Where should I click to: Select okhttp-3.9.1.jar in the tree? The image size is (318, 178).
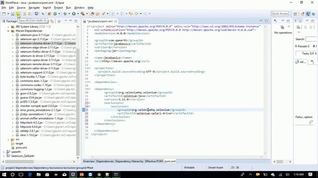[x=29, y=131]
